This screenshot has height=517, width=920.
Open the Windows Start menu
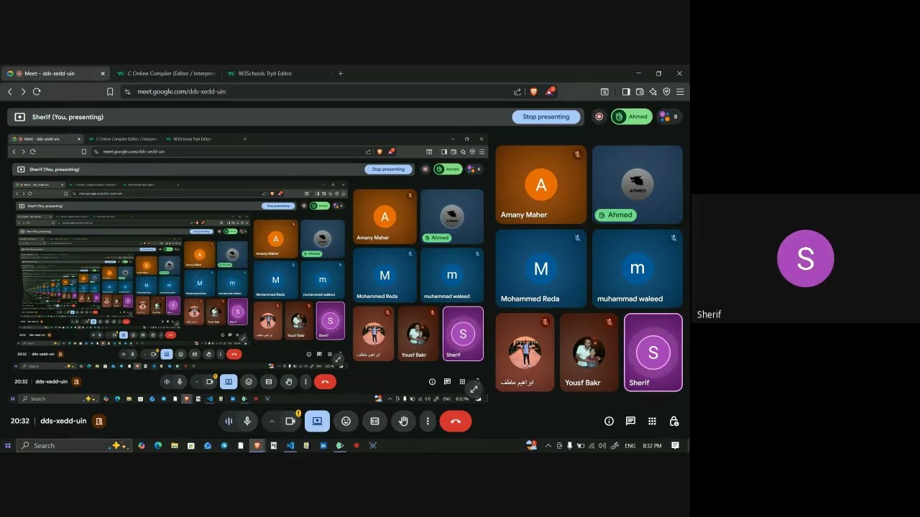(x=8, y=446)
